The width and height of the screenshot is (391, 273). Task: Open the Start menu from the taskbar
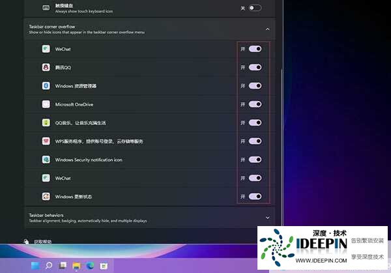[x=35, y=266]
